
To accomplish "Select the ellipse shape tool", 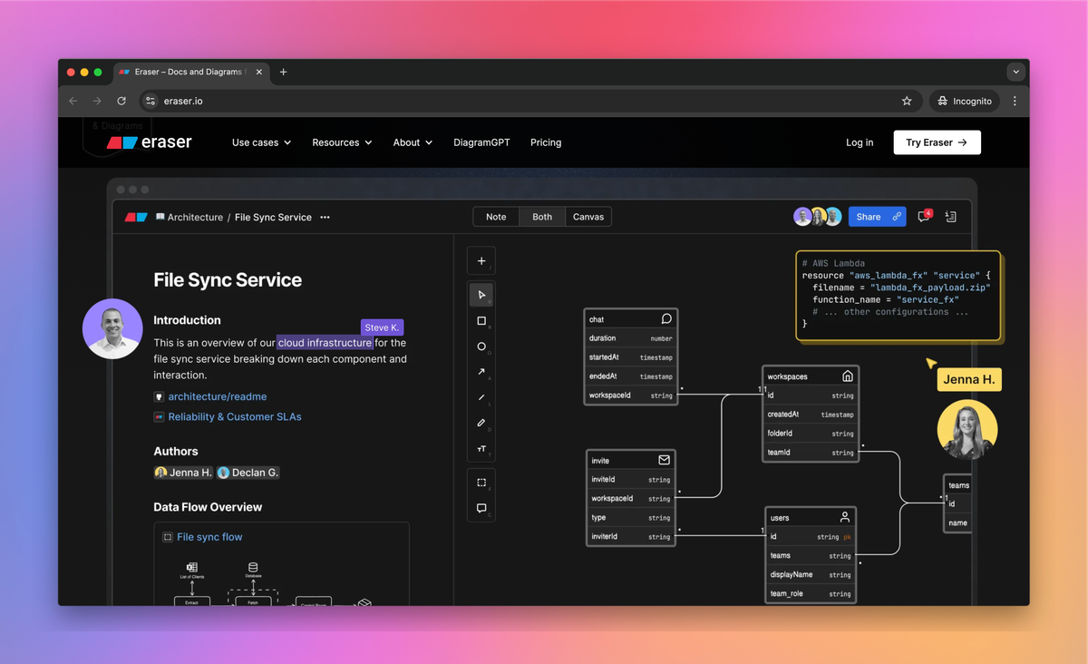I will point(481,347).
